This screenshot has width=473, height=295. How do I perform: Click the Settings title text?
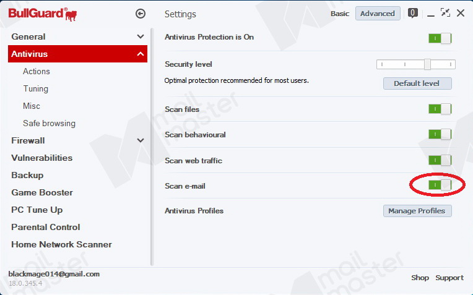pyautogui.click(x=180, y=14)
